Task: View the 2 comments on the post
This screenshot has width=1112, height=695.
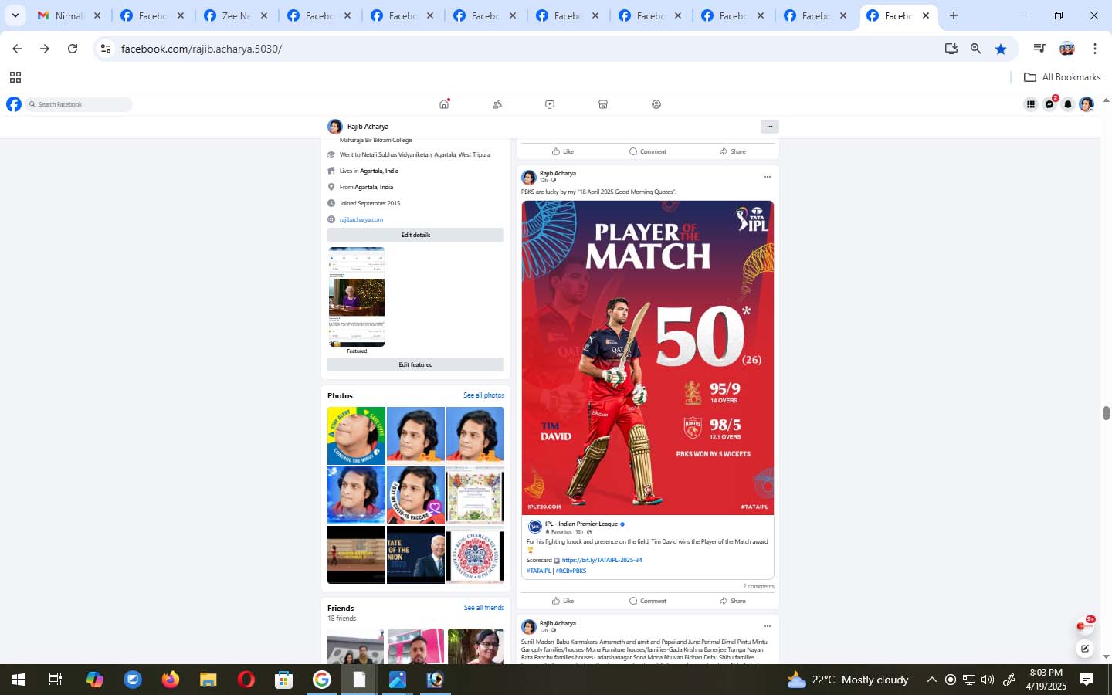Action: point(758,586)
